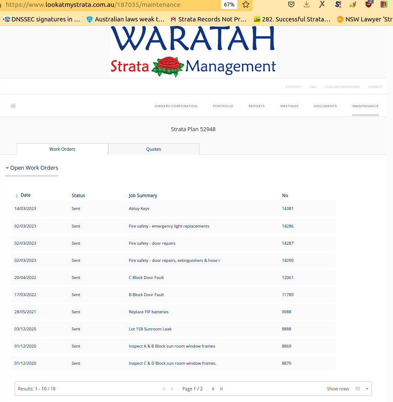This screenshot has width=393, height=402.
Task: Open Fire safety extinguishers & hose order
Action: [x=174, y=260]
